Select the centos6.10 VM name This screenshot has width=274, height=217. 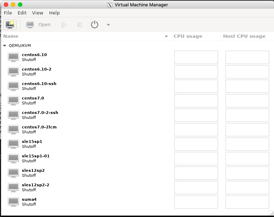[x=34, y=55]
